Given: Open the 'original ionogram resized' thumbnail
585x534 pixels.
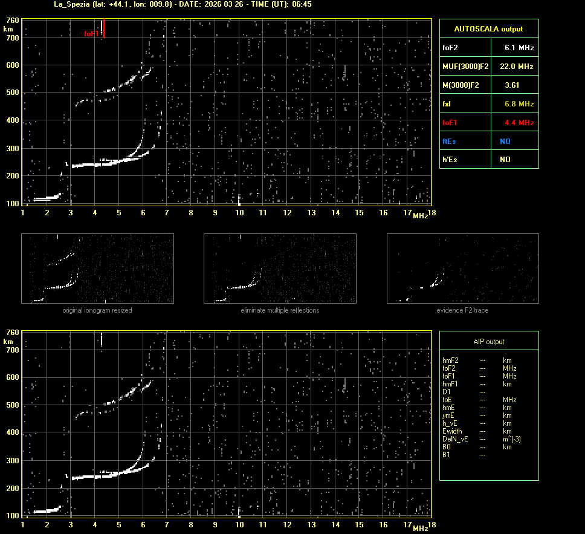Looking at the screenshot, I should (97, 269).
